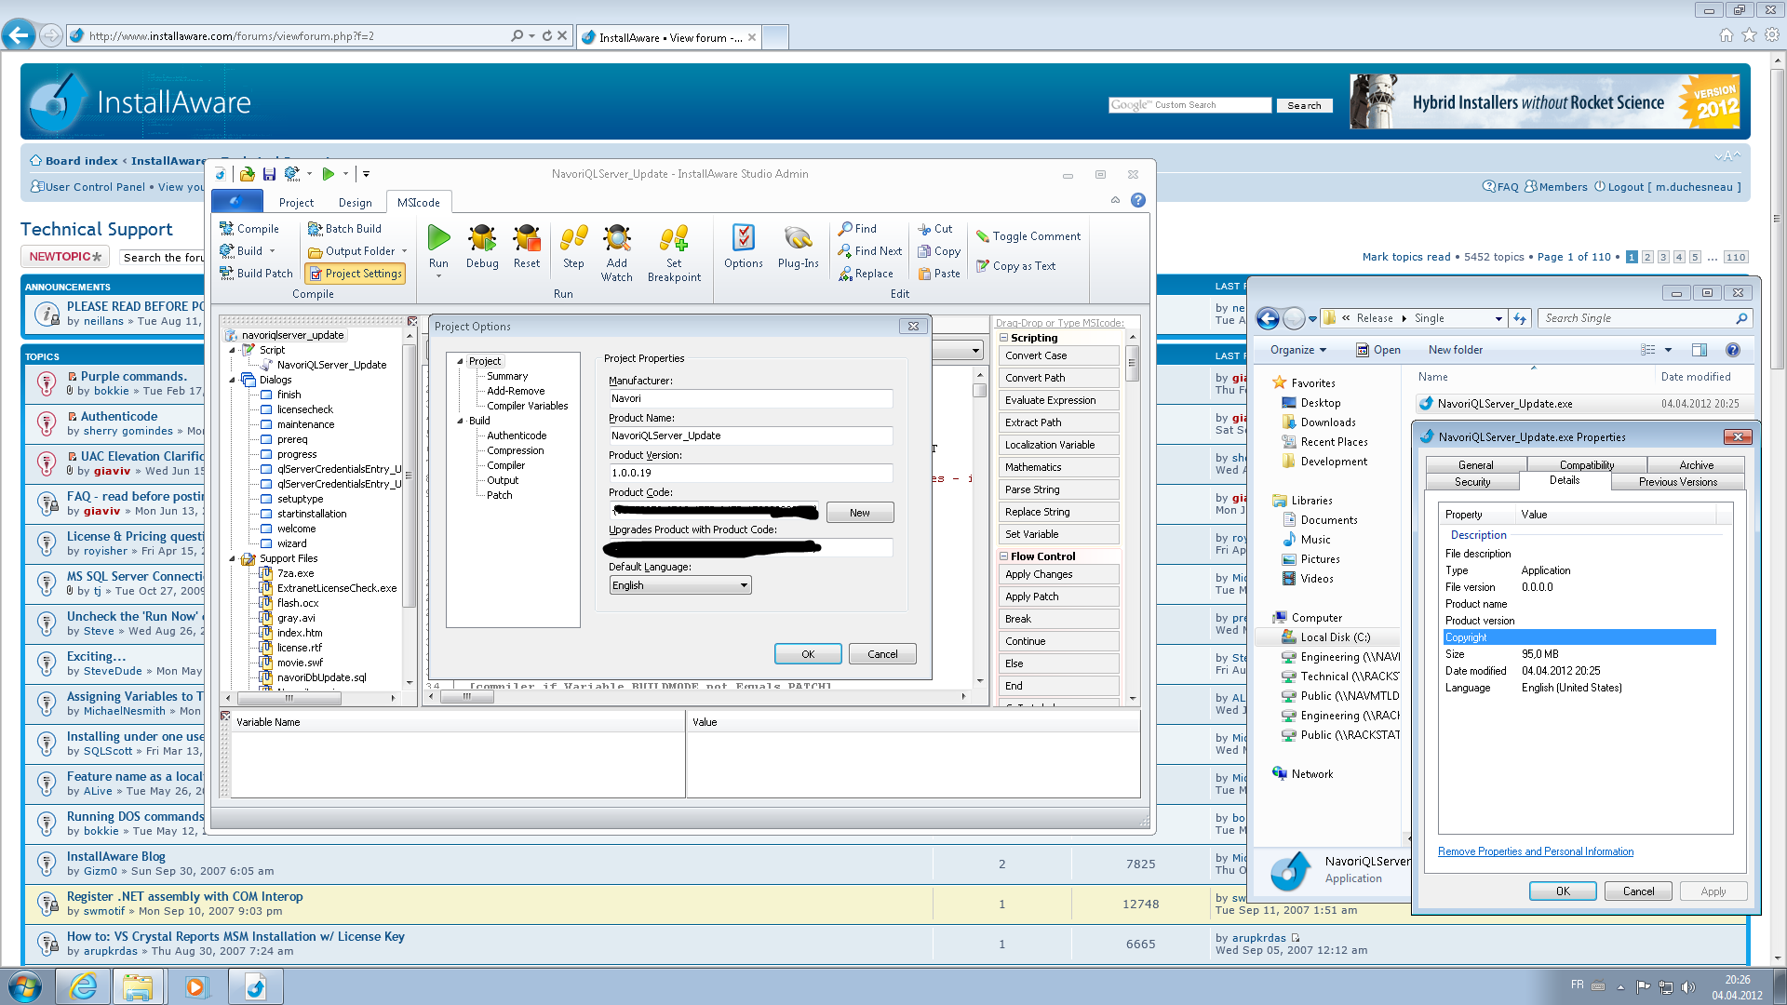This screenshot has height=1005, width=1787.
Task: Open Internet Explorer from taskbar
Action: (83, 986)
